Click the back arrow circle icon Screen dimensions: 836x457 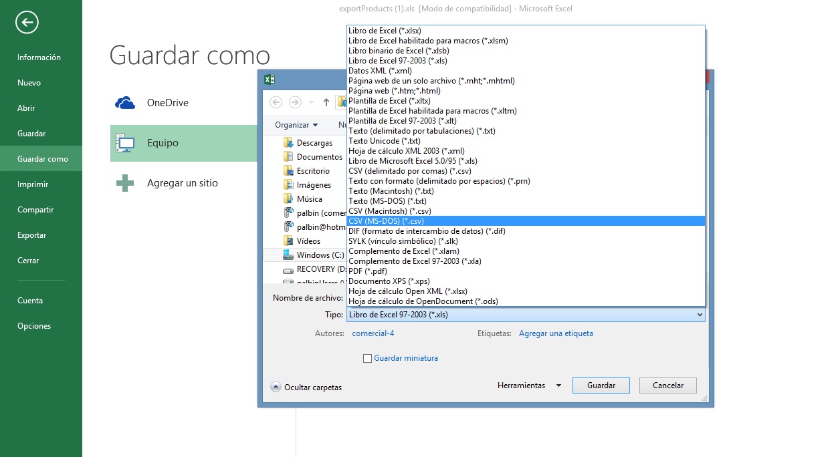click(x=27, y=23)
